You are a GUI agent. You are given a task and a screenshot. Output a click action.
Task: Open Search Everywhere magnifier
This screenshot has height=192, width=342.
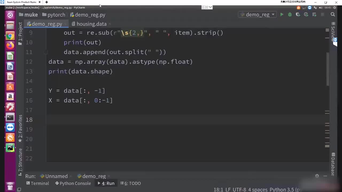[333, 15]
